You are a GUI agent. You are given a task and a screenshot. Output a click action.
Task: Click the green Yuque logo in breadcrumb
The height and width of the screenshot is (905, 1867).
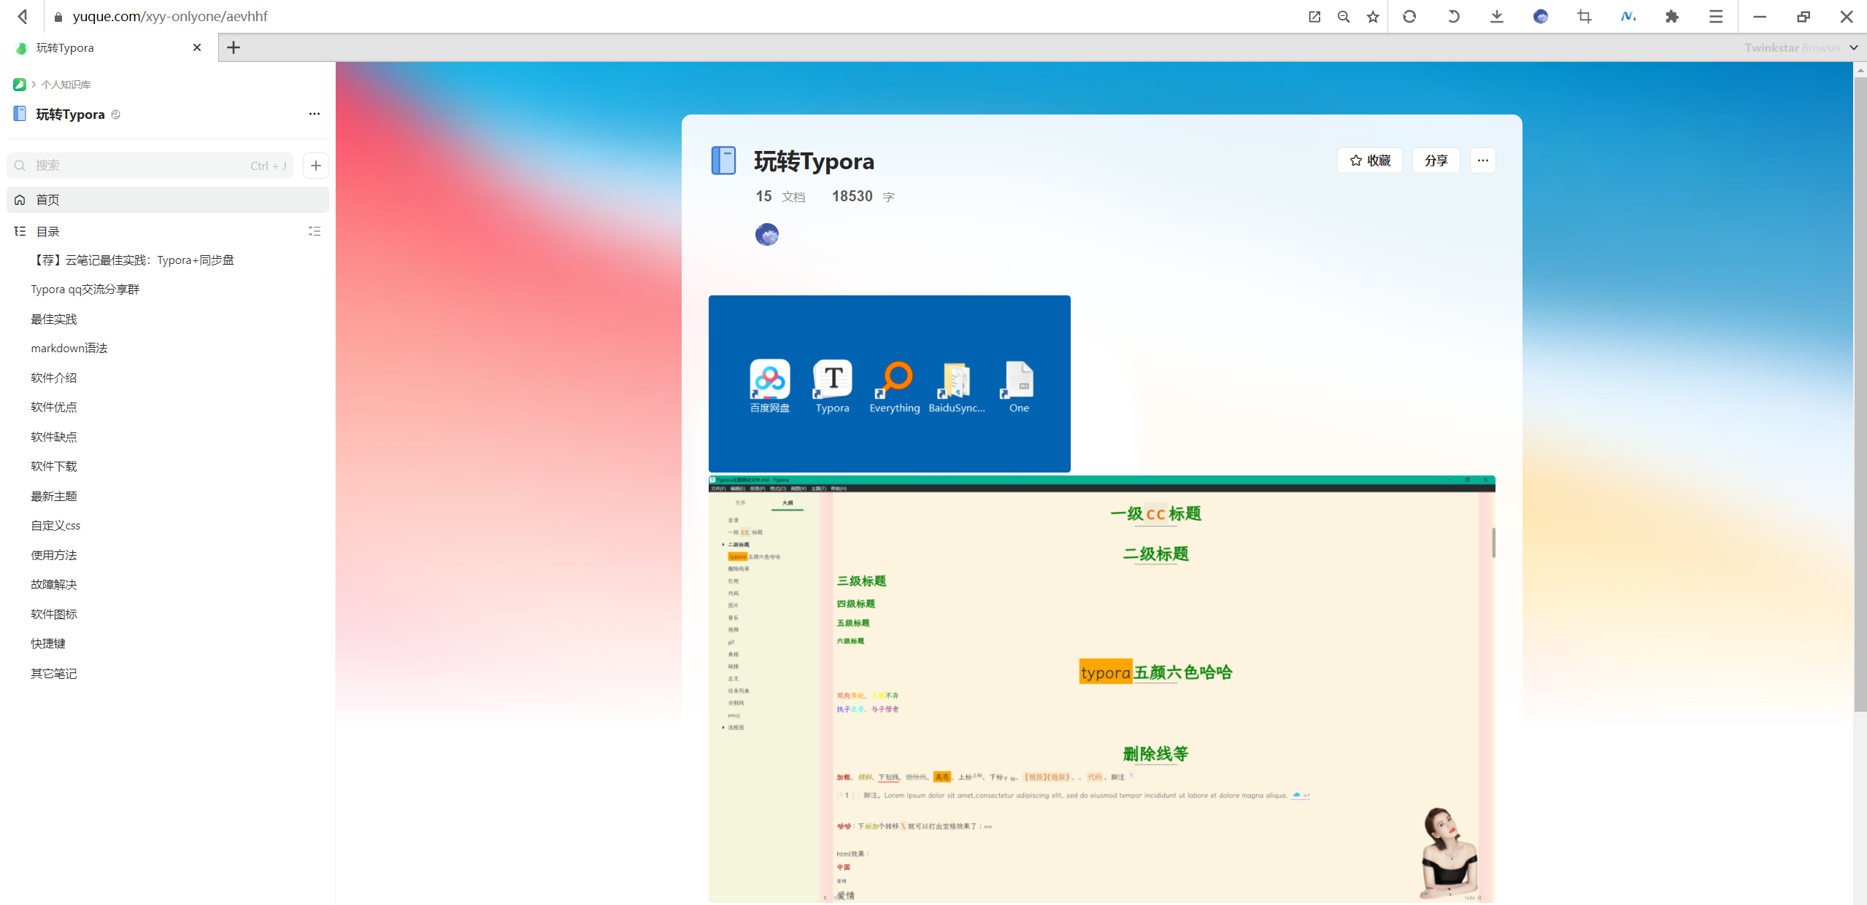pos(20,85)
